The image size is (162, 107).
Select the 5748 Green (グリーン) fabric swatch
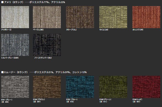click(113, 87)
